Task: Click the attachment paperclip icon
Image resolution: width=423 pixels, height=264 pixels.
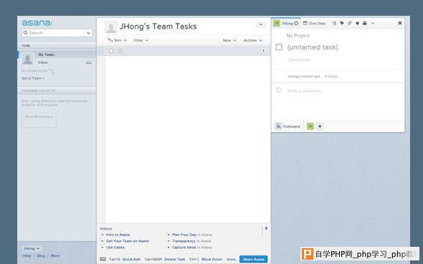Action: (350, 23)
